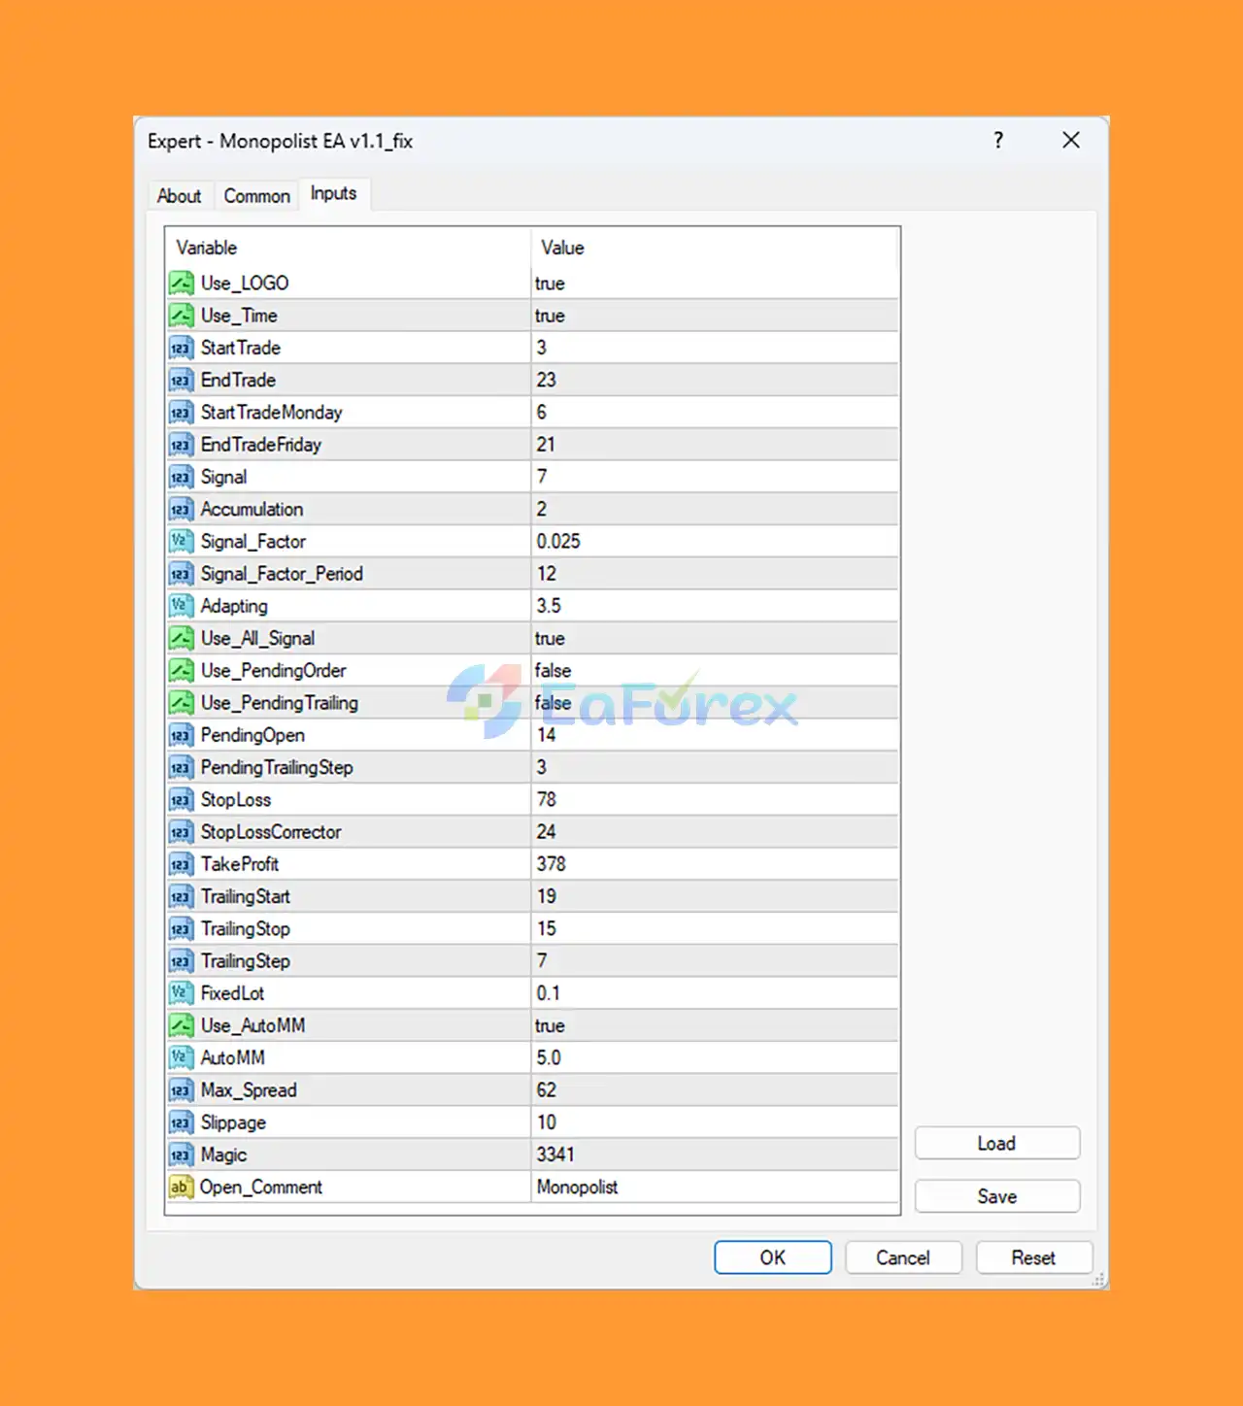Click the integer icon next to PendingOpen
Screen dimensions: 1243x1406
tap(182, 735)
